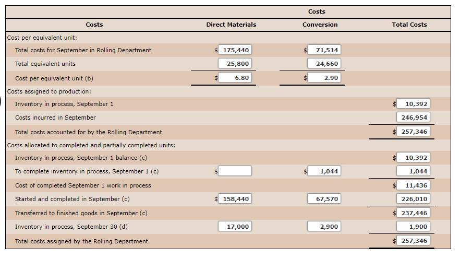Click Total costs assigned field 257,346
This screenshot has height=258, width=460.
pos(413,241)
